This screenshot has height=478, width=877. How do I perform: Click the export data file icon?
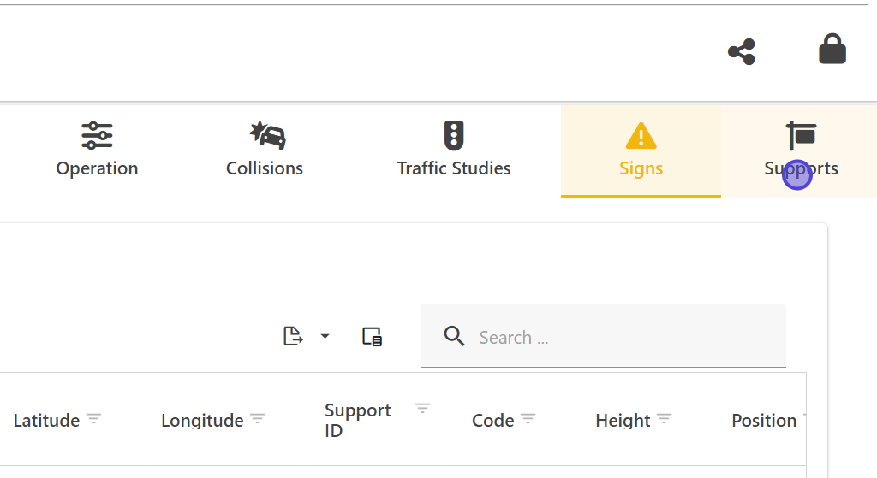[293, 336]
